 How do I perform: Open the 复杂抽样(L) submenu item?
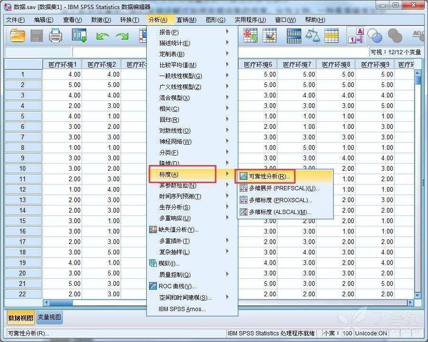pos(193,252)
